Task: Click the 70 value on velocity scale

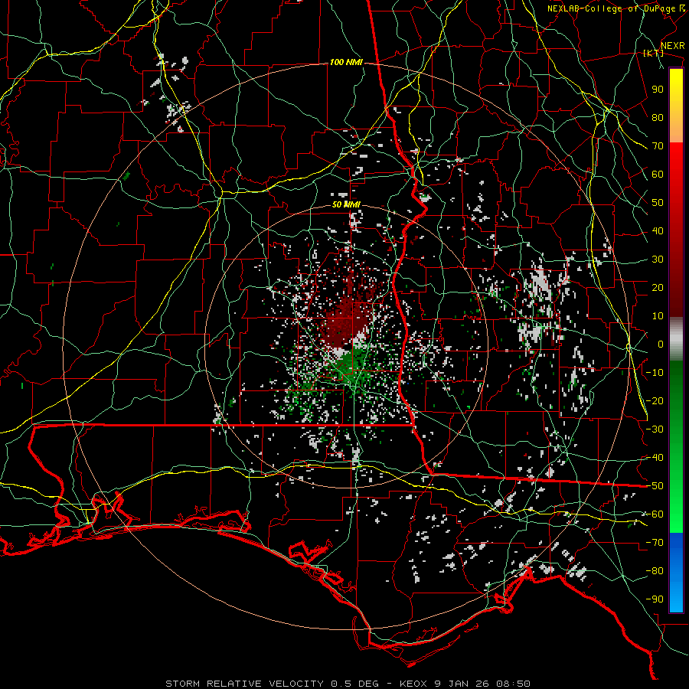Action: [x=658, y=146]
